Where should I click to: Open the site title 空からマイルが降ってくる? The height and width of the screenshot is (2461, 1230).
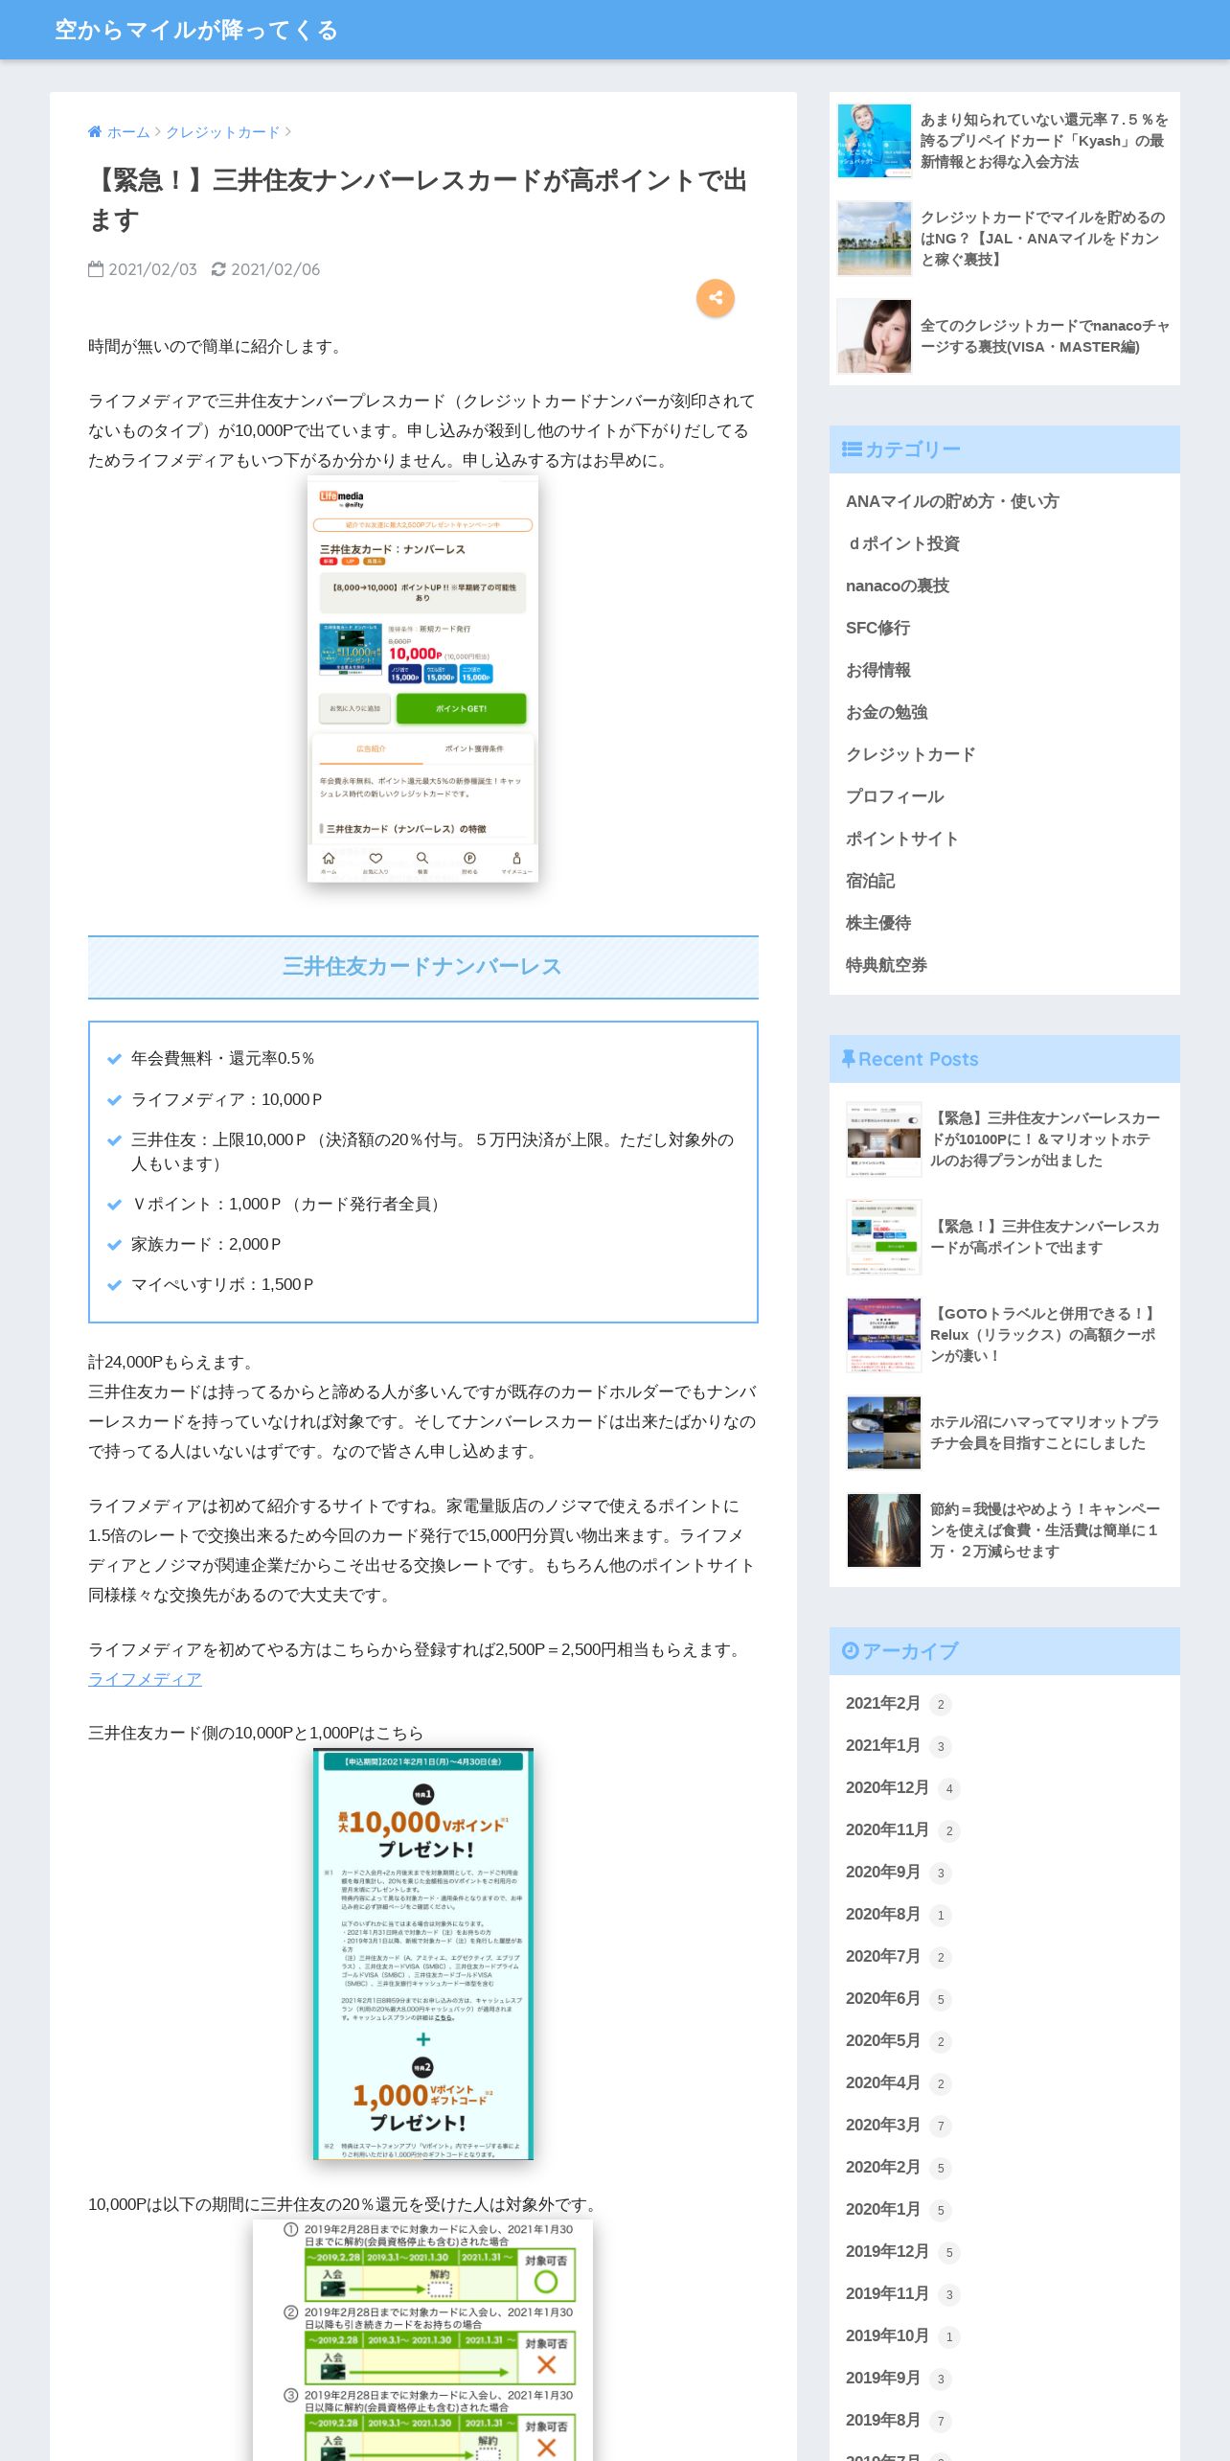click(196, 30)
